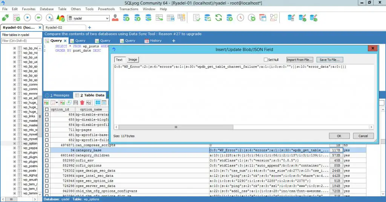Open the ryadel database dropdown

[x=107, y=18]
